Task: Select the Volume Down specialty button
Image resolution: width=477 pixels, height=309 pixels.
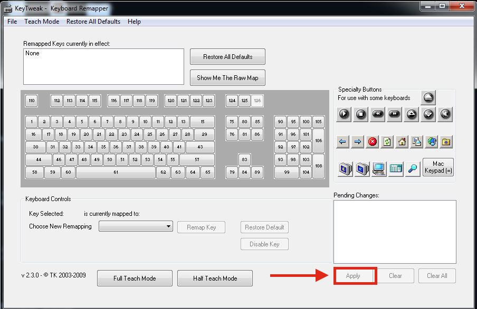Action: coord(428,114)
